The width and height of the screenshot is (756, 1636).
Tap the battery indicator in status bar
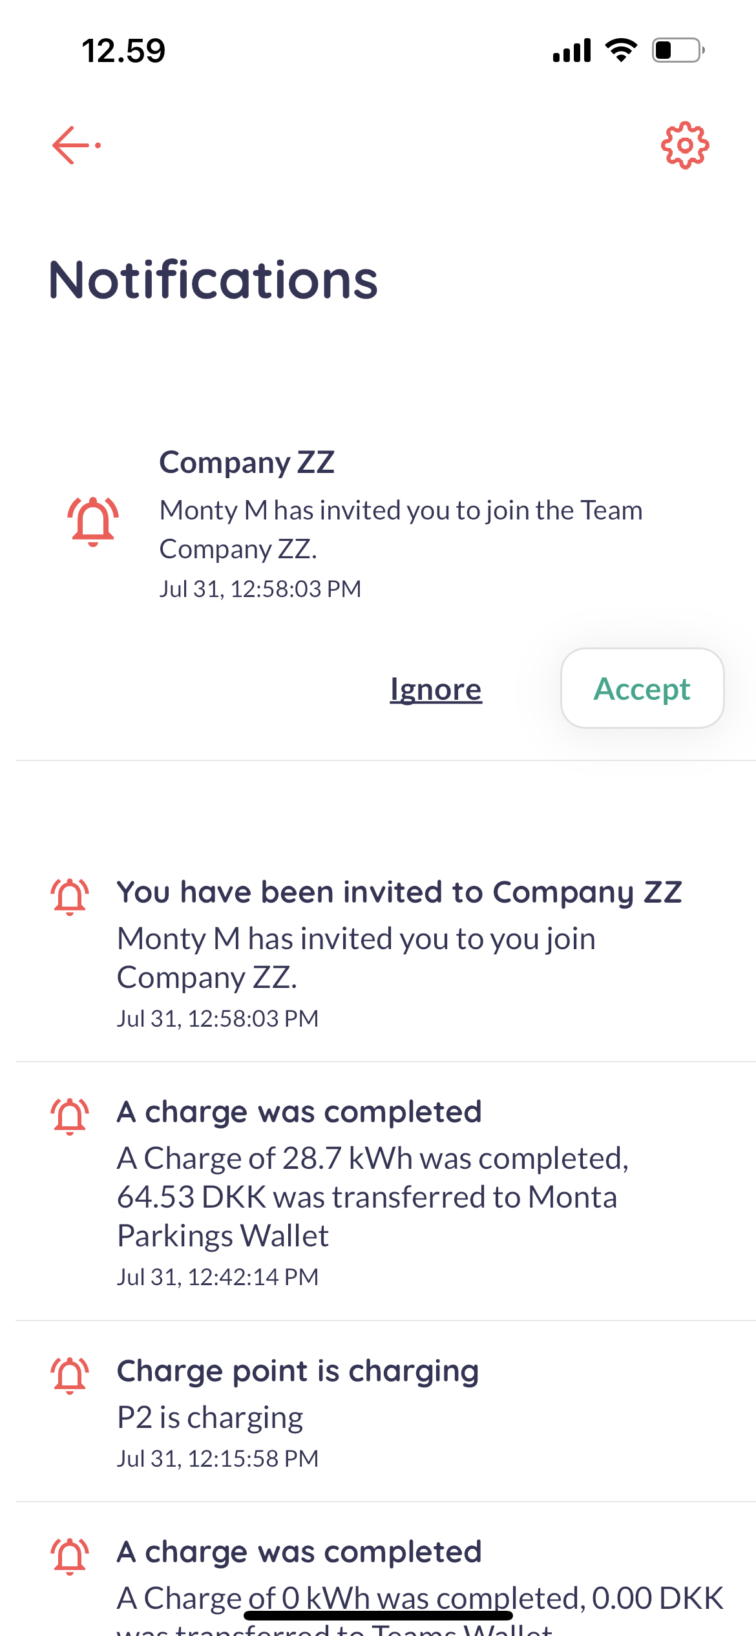(x=678, y=50)
